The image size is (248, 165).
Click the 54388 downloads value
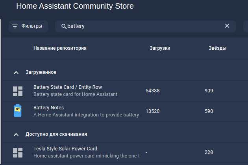153,91
